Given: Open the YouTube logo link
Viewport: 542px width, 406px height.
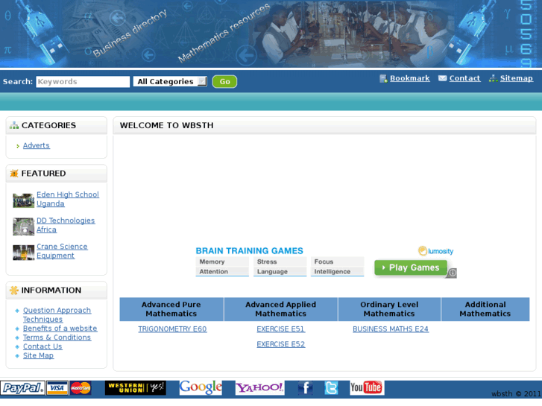Looking at the screenshot, I should point(366,387).
